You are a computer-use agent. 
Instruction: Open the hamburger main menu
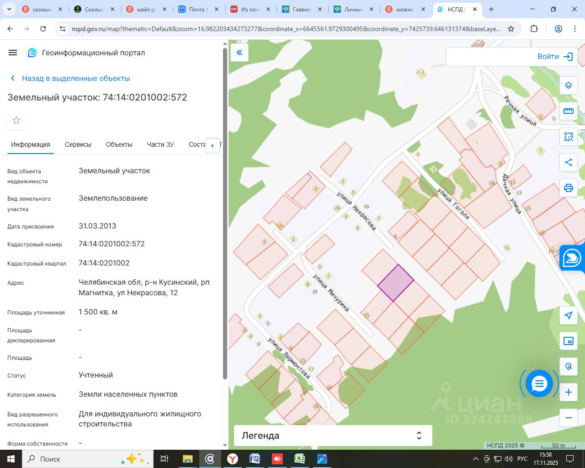pos(13,53)
